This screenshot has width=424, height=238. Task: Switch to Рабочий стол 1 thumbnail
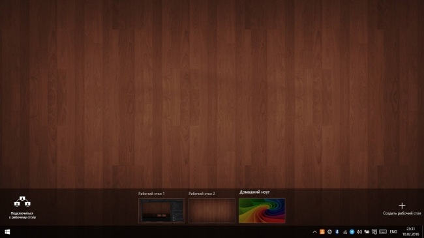click(162, 211)
